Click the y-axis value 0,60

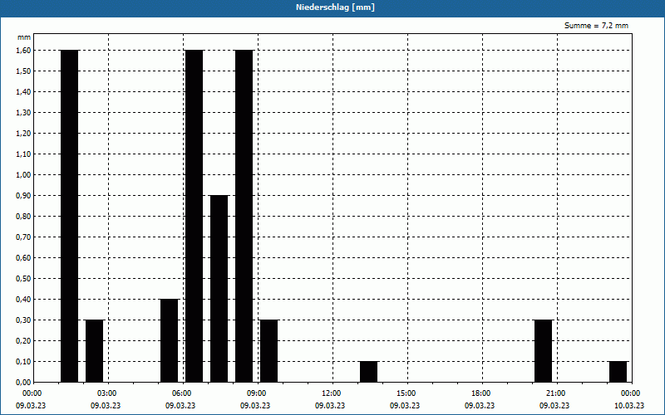click(x=23, y=258)
